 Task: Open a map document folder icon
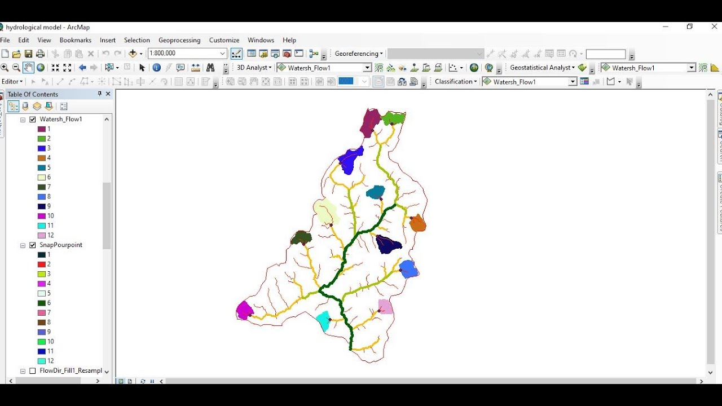click(x=16, y=54)
